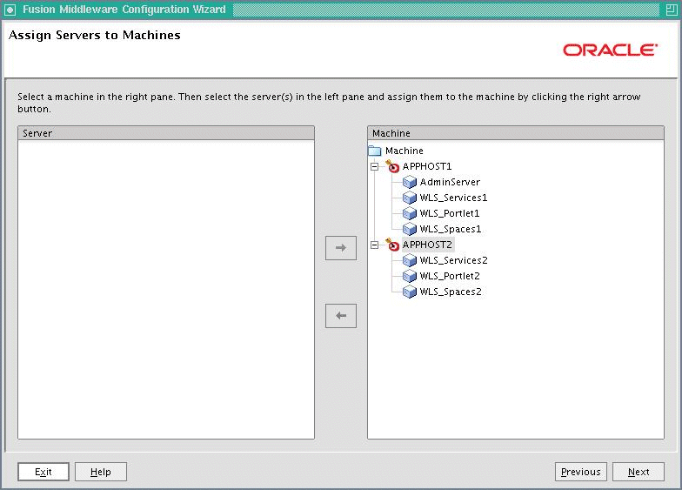Select the APPHOST1 machine label
The width and height of the screenshot is (682, 490).
pos(427,167)
